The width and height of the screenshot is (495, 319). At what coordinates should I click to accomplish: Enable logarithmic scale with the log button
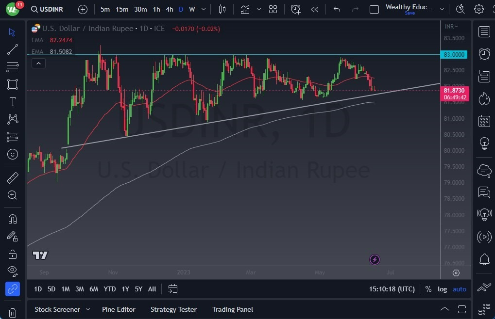pyautogui.click(x=442, y=289)
